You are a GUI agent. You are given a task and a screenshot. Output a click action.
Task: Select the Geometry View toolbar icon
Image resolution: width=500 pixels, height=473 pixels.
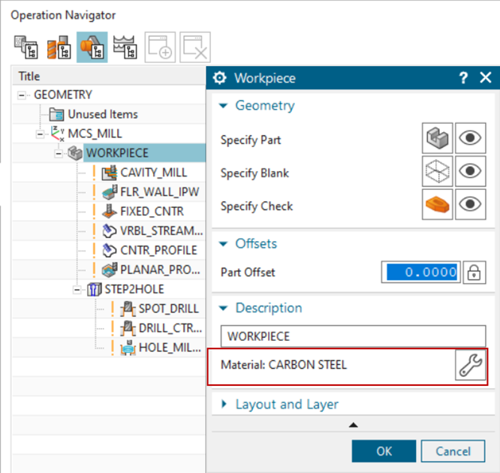pyautogui.click(x=91, y=47)
